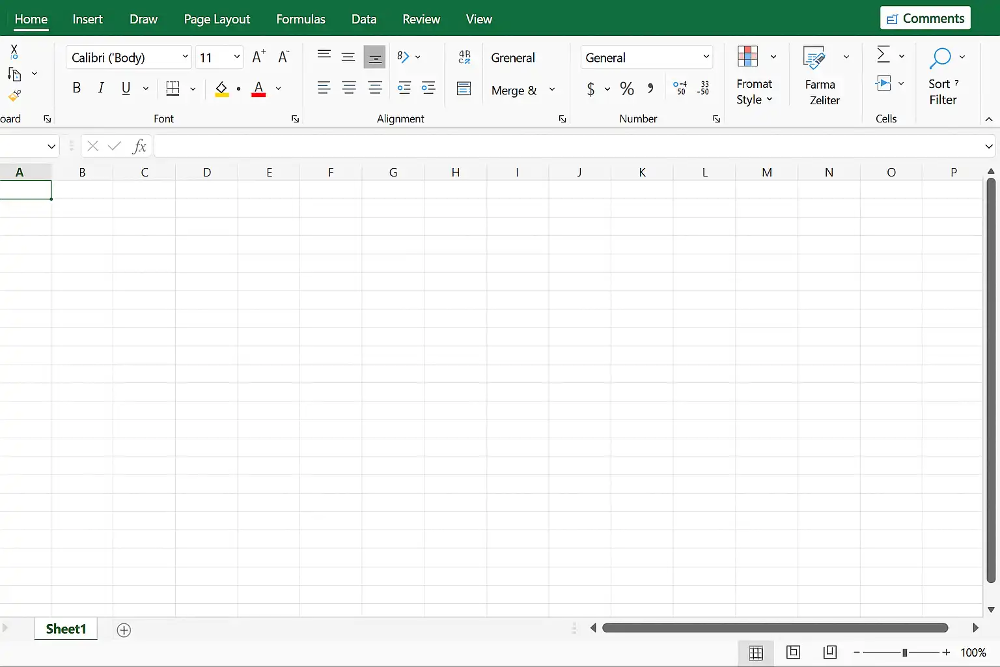Click the Format Painter brush icon
Image resolution: width=1000 pixels, height=667 pixels.
14,96
